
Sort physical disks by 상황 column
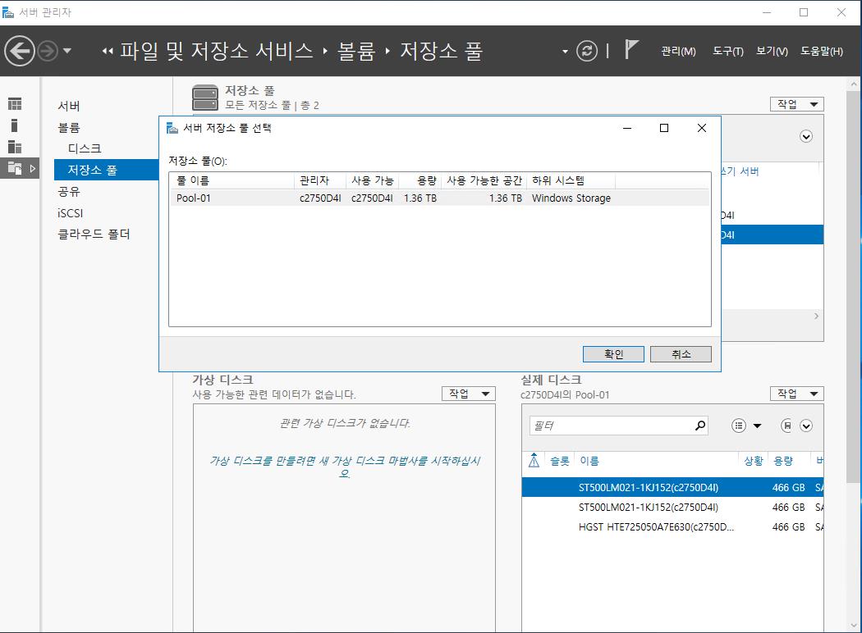754,461
